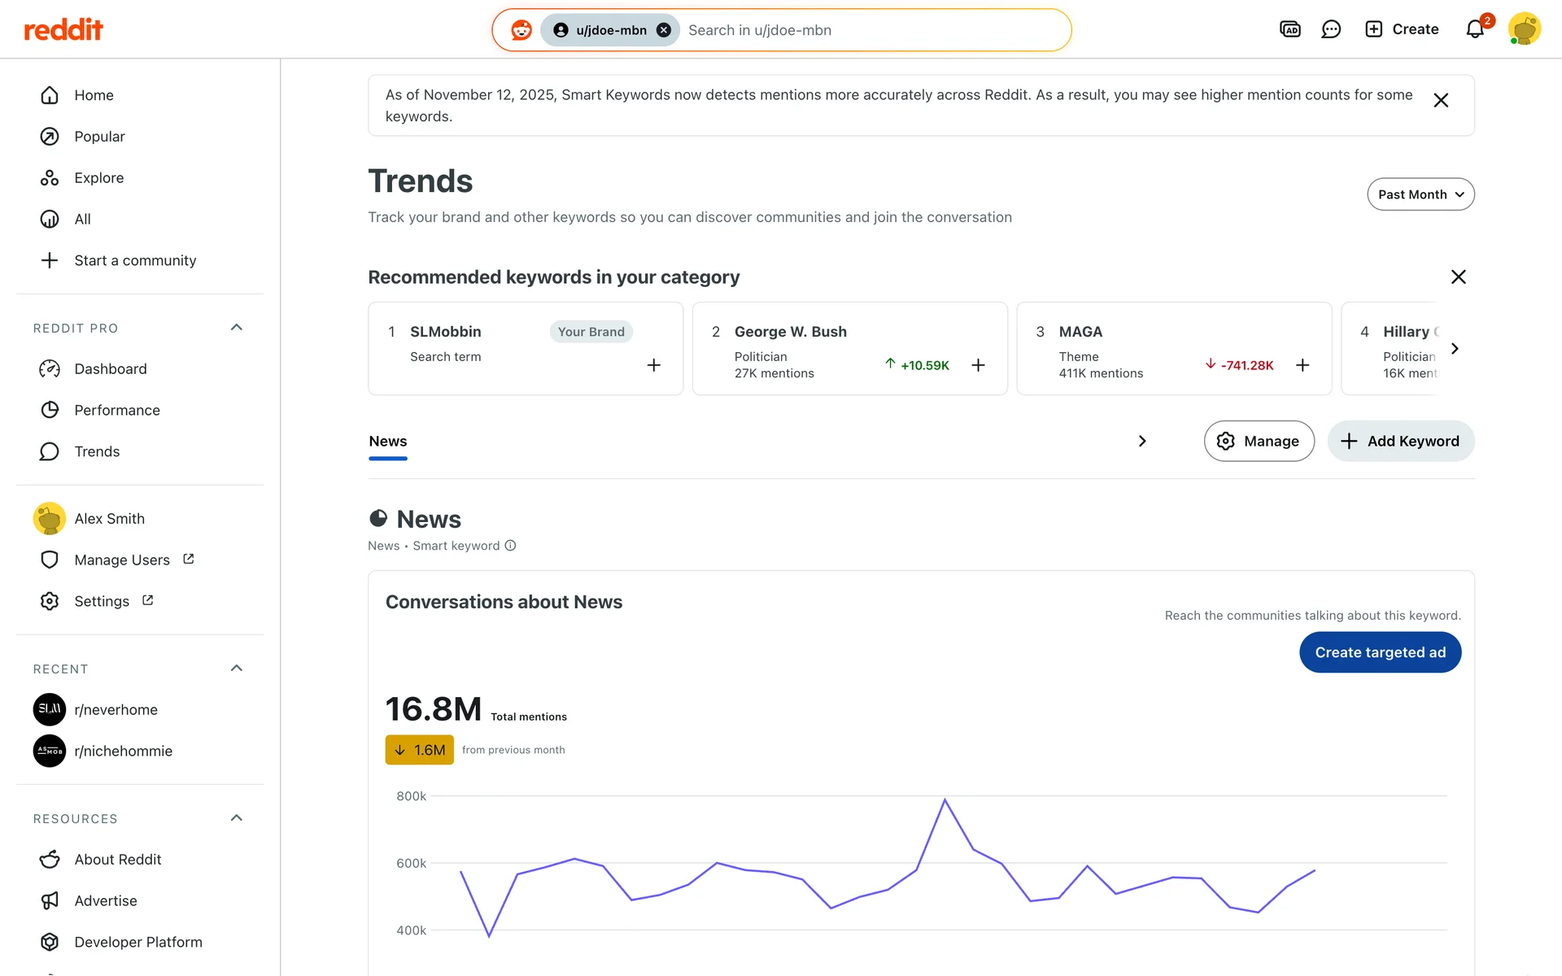Select the News keyword tab
The width and height of the screenshot is (1562, 976).
pyautogui.click(x=388, y=442)
